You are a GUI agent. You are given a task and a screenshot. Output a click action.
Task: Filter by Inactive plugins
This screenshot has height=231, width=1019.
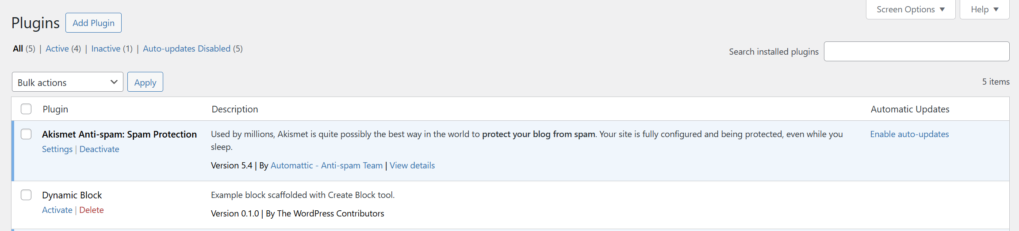(x=106, y=48)
